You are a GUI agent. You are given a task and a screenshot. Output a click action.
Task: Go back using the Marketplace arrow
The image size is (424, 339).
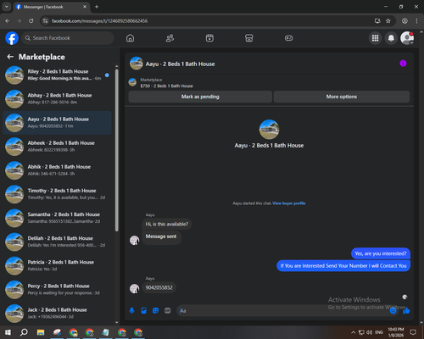pos(10,57)
